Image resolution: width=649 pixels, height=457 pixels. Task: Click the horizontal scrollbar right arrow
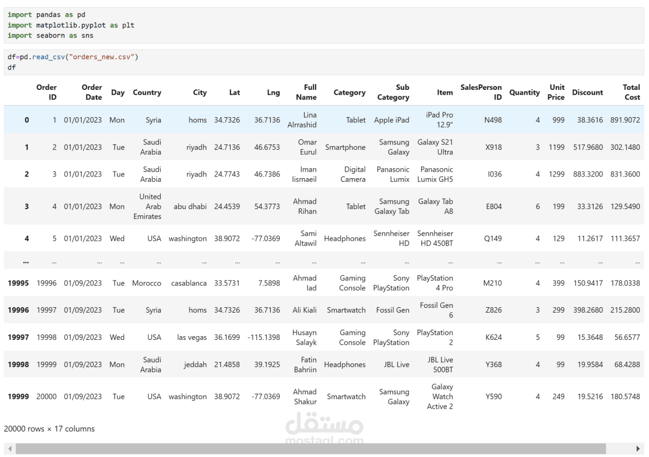point(638,449)
